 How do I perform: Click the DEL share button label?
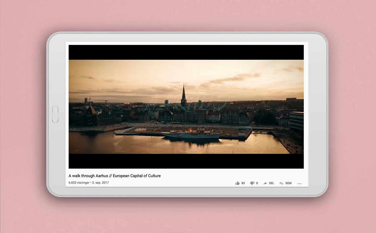coord(271,183)
